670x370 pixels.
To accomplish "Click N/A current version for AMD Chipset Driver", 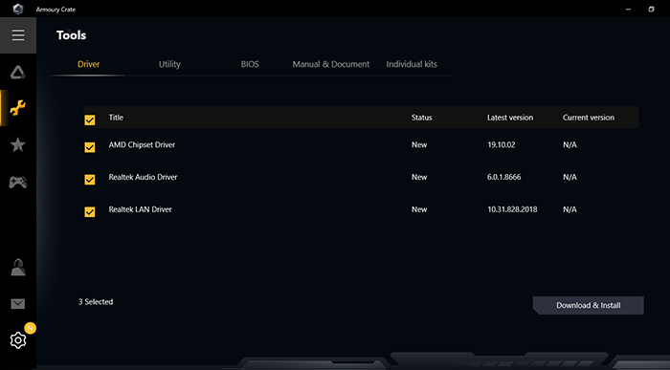I will tap(569, 144).
